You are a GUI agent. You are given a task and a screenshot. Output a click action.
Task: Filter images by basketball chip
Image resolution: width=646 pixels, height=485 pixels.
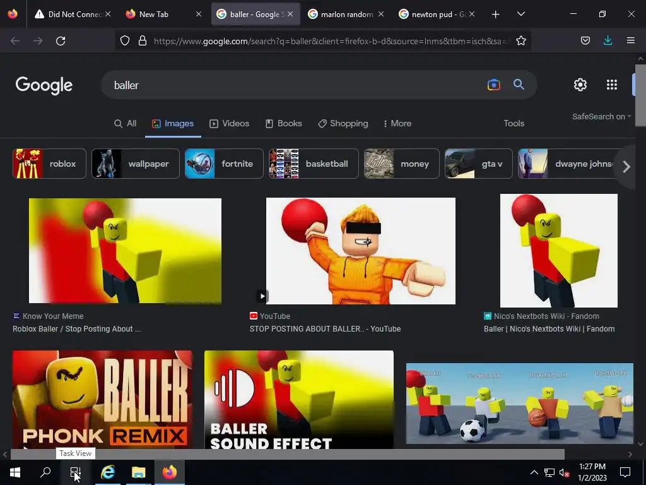tap(314, 164)
